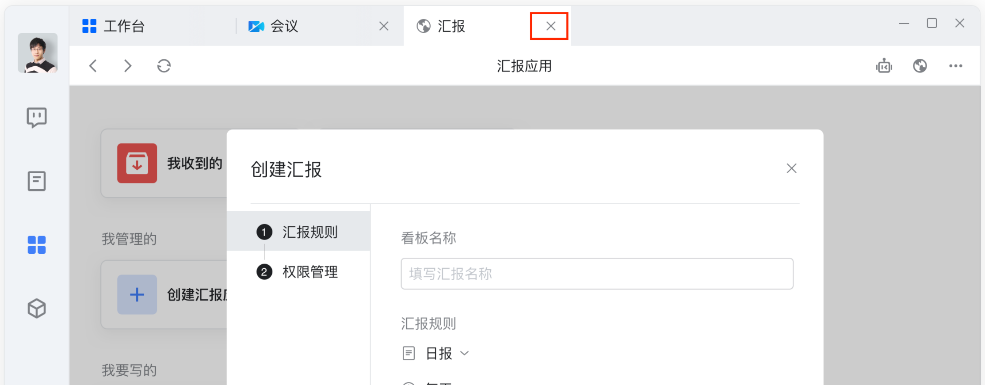Click the globe icon next to the more menu
Screen dimensions: 985x385
pyautogui.click(x=919, y=65)
